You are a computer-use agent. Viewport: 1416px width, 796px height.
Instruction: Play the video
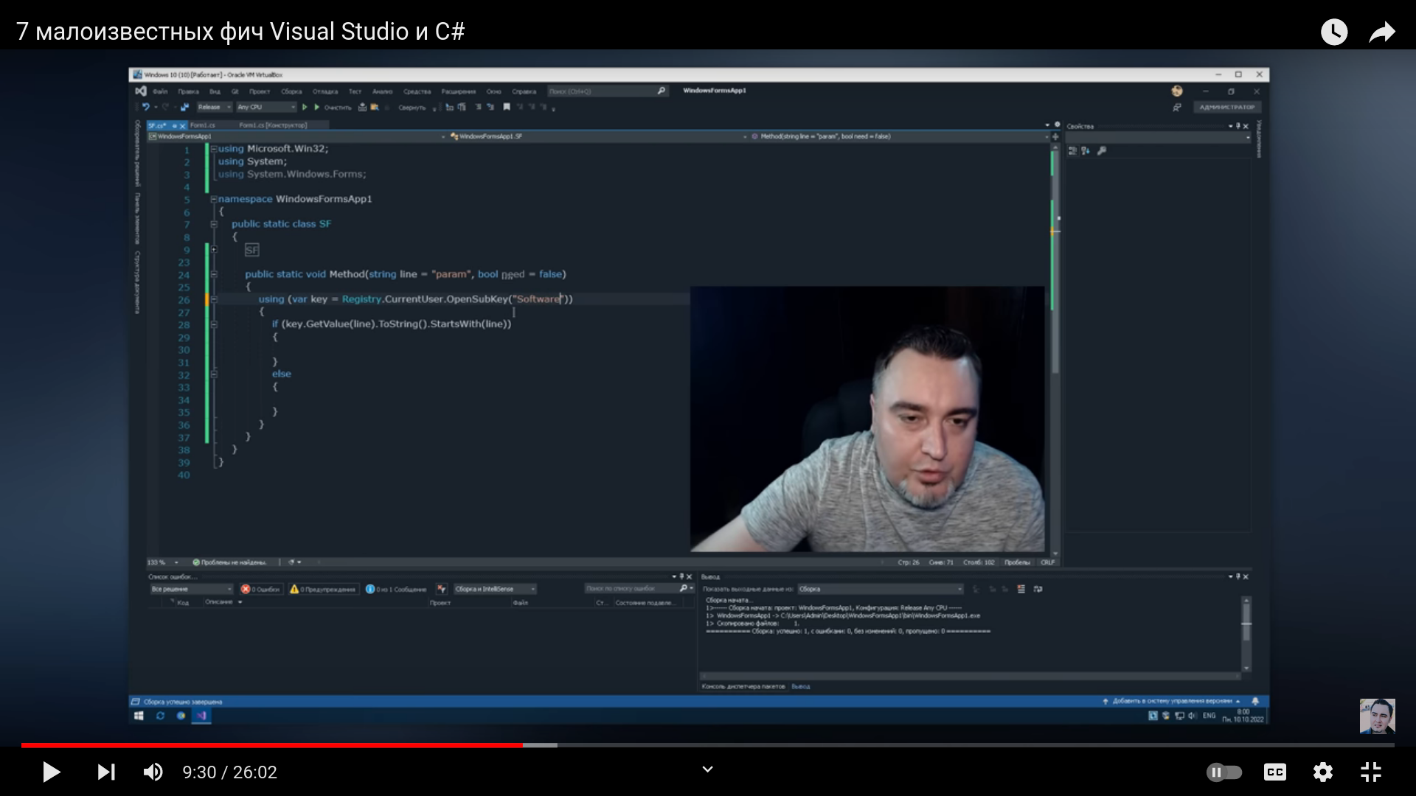[51, 772]
